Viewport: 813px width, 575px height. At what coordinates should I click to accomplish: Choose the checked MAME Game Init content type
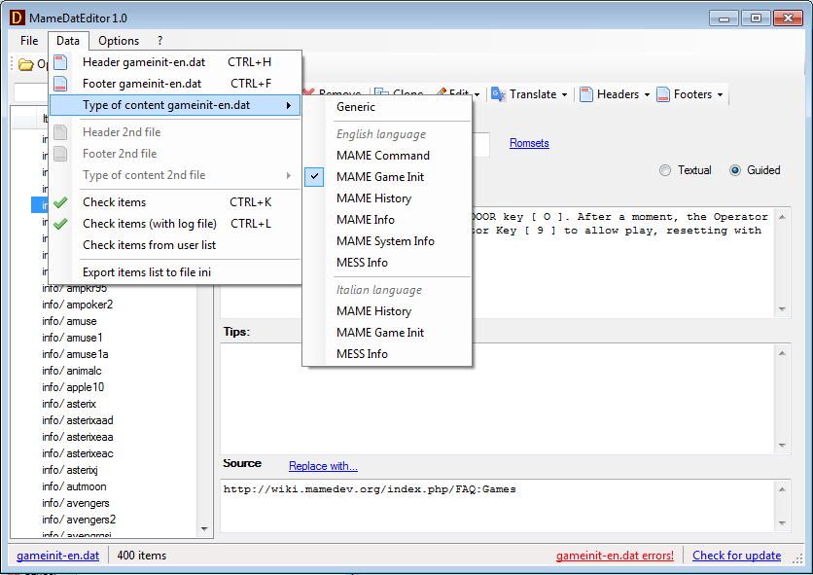tap(379, 177)
